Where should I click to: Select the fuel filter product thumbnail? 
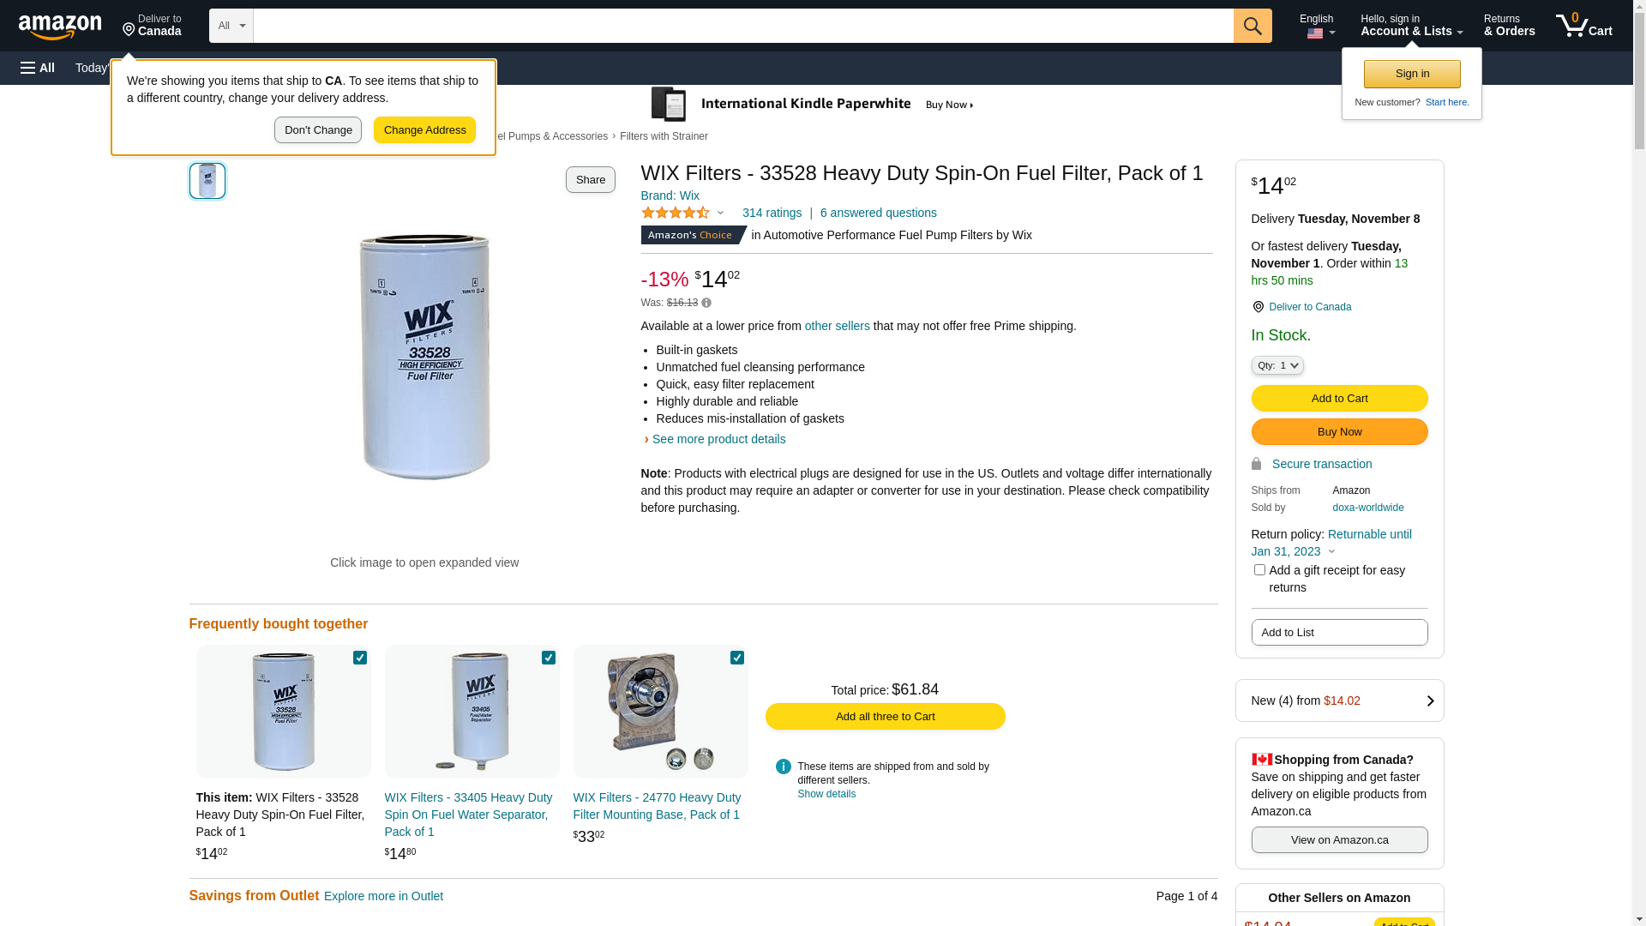[207, 181]
